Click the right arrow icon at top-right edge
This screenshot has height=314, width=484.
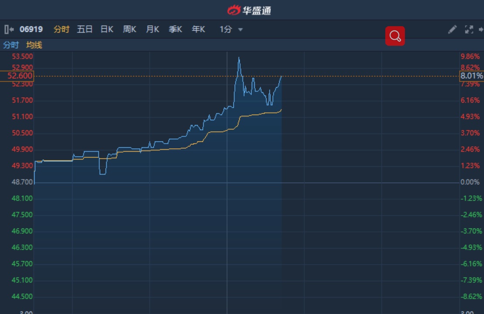click(481, 29)
